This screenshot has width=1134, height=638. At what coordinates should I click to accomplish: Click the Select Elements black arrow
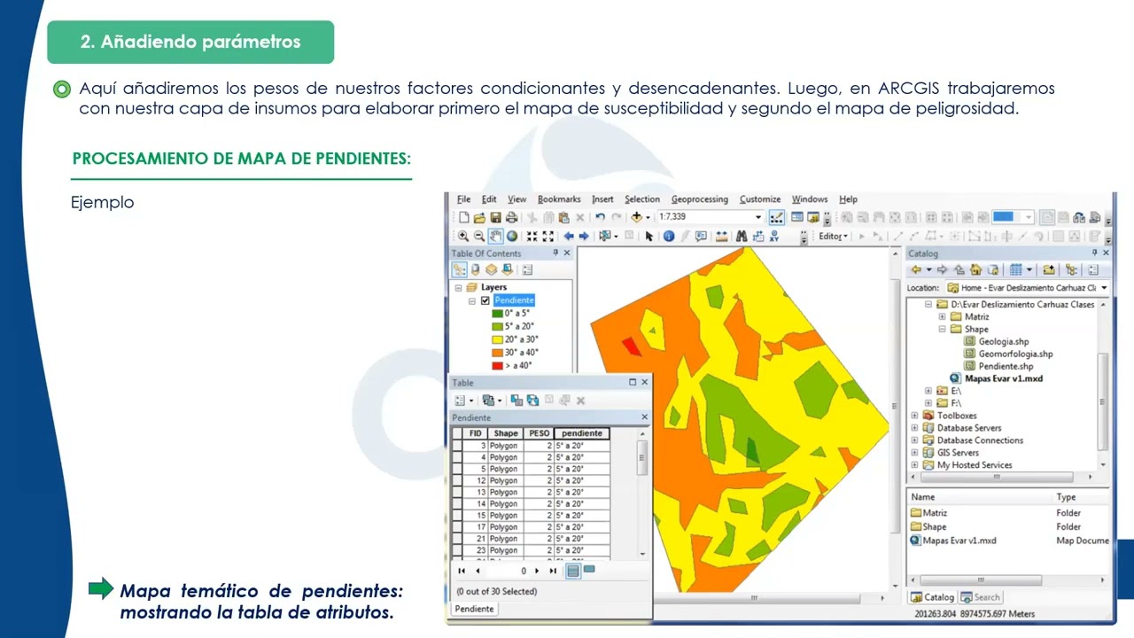(649, 237)
